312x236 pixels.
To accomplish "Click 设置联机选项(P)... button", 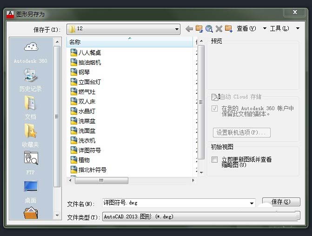I will click(x=242, y=132).
